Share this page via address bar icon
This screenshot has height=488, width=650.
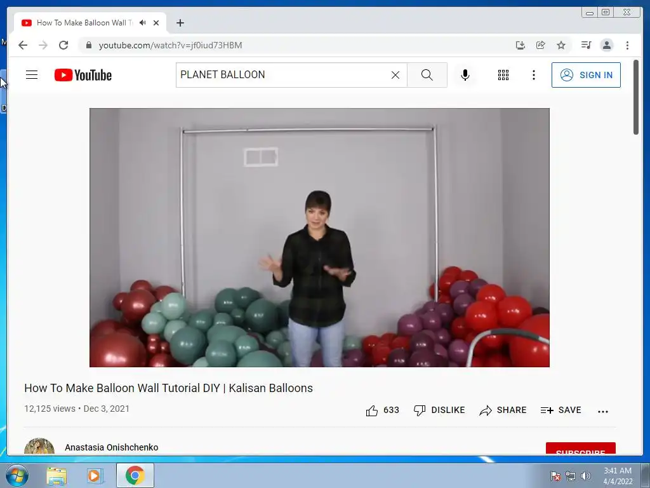(541, 45)
